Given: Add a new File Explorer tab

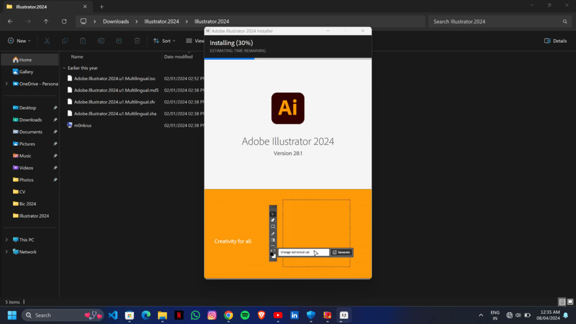Looking at the screenshot, I should coord(102,7).
